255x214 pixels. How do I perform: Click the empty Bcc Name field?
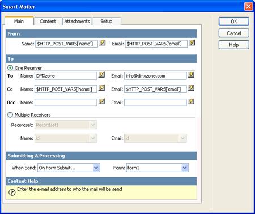[66, 102]
